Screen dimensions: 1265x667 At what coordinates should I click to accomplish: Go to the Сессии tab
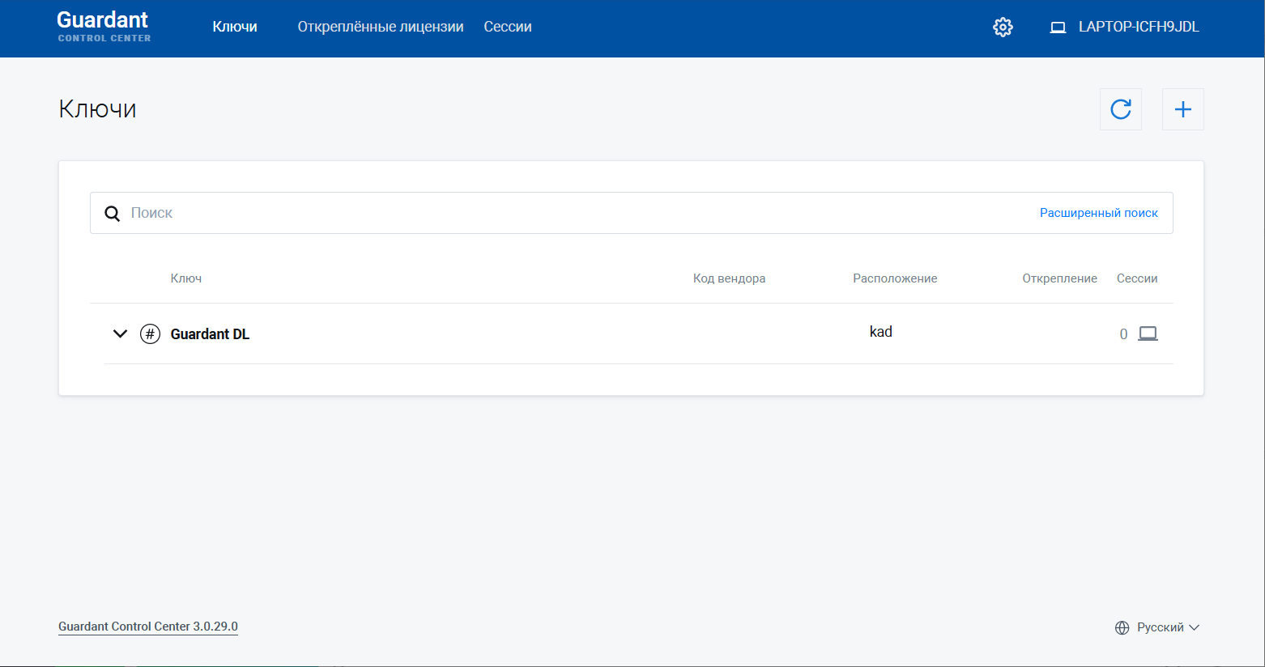508,27
